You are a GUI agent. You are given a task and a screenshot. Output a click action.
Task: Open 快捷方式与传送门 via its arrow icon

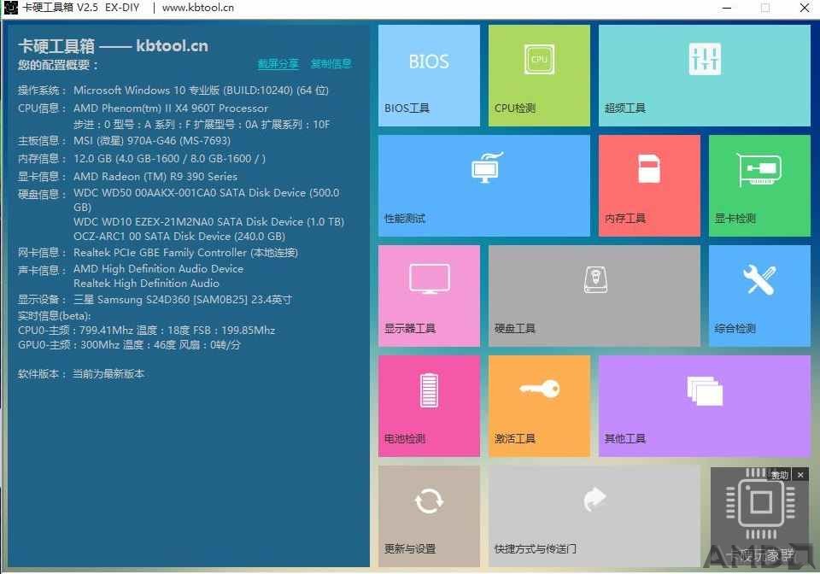(594, 499)
